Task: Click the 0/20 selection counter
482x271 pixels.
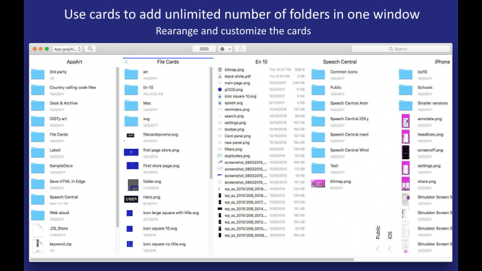Action: pos(204,49)
